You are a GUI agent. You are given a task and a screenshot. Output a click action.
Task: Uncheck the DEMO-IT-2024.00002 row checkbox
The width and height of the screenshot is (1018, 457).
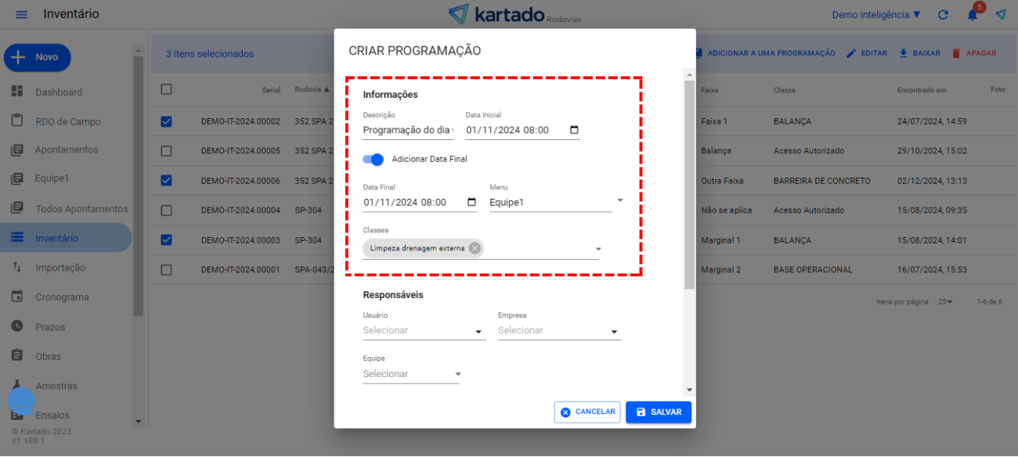coord(166,121)
